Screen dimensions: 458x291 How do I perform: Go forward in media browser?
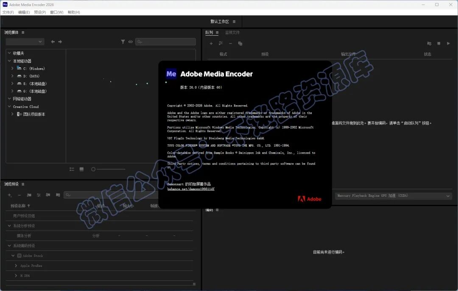(60, 42)
